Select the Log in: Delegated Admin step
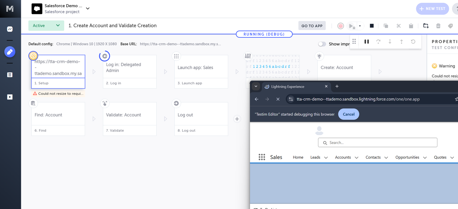 [x=130, y=72]
